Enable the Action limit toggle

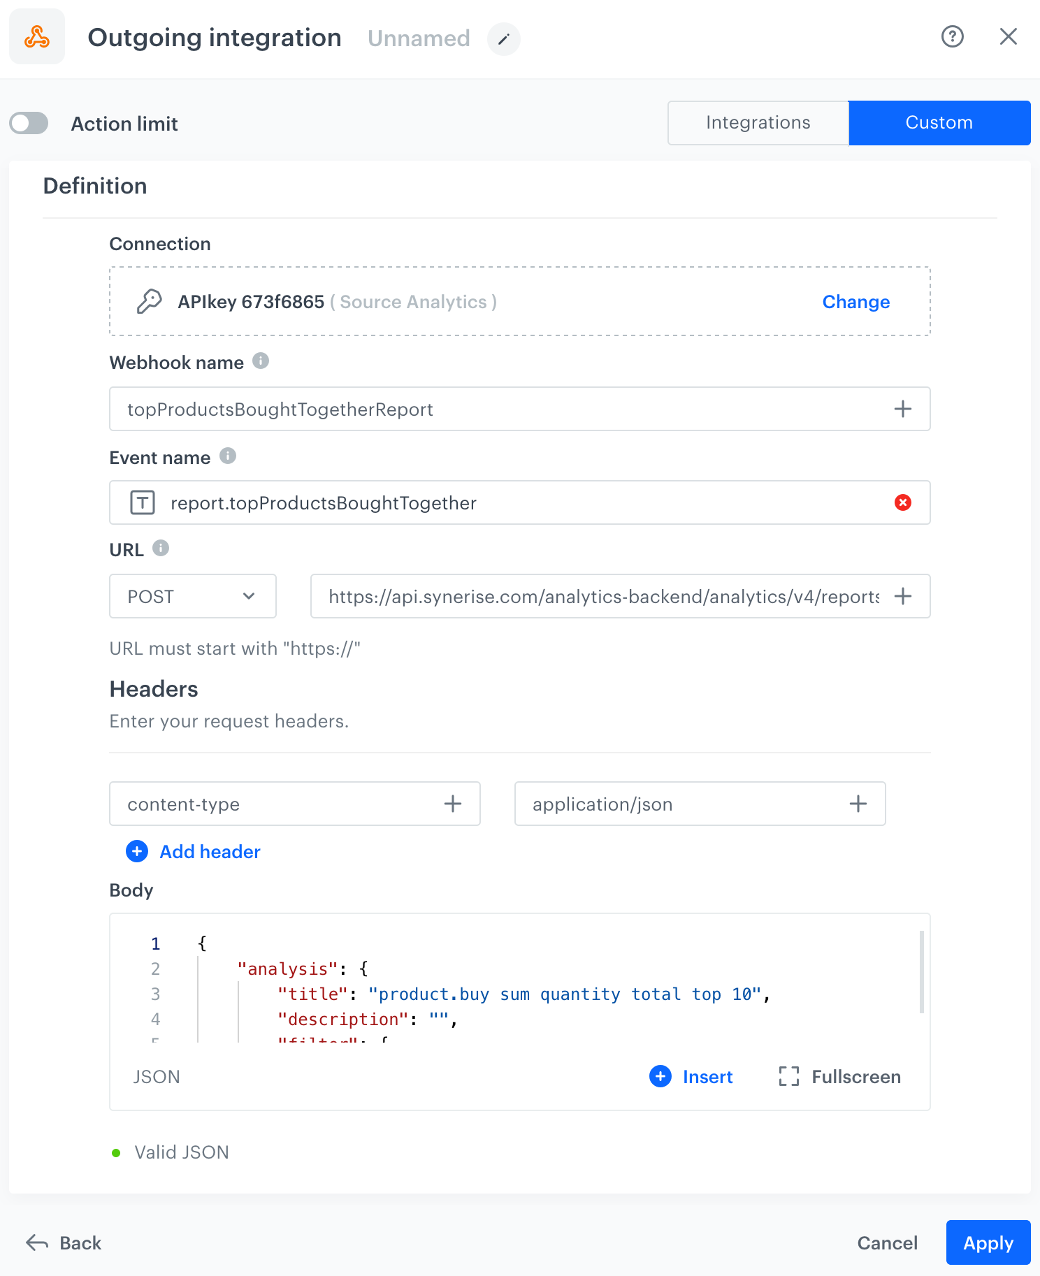pyautogui.click(x=29, y=124)
